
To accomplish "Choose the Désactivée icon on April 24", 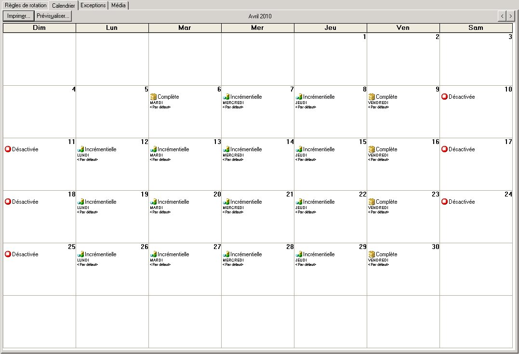I will [x=444, y=201].
